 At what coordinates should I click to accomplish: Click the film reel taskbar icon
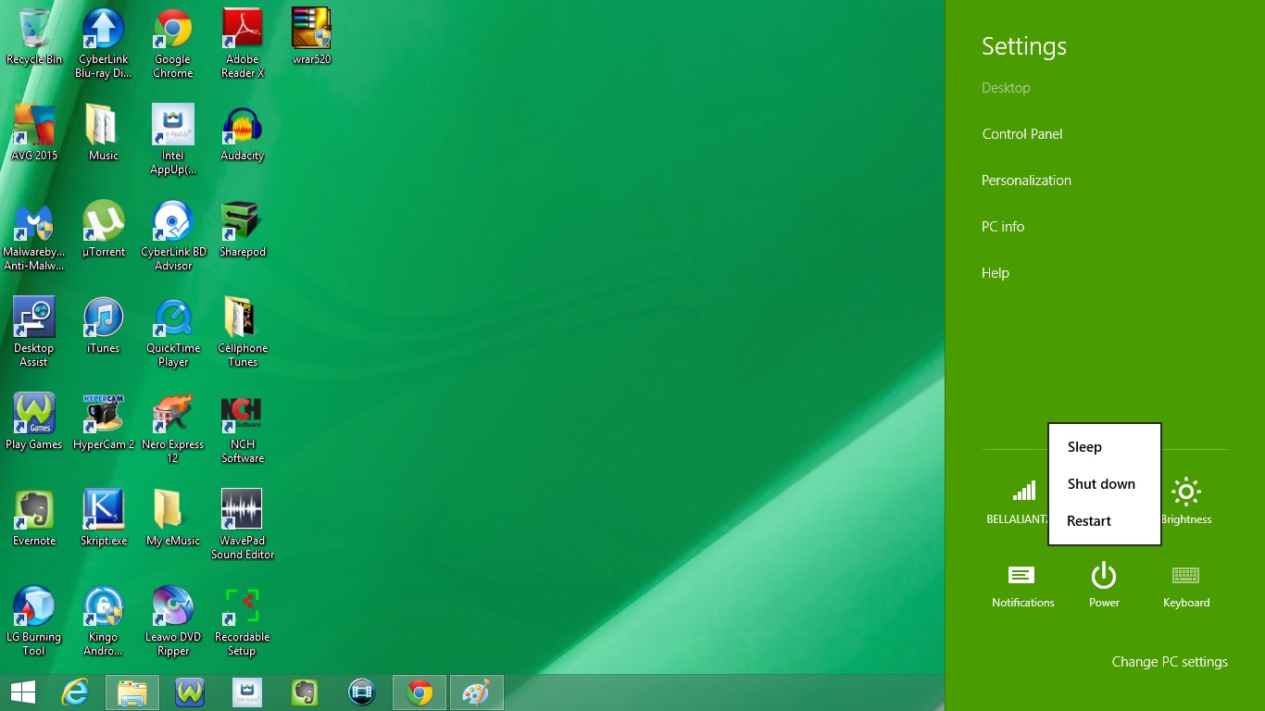click(x=362, y=692)
